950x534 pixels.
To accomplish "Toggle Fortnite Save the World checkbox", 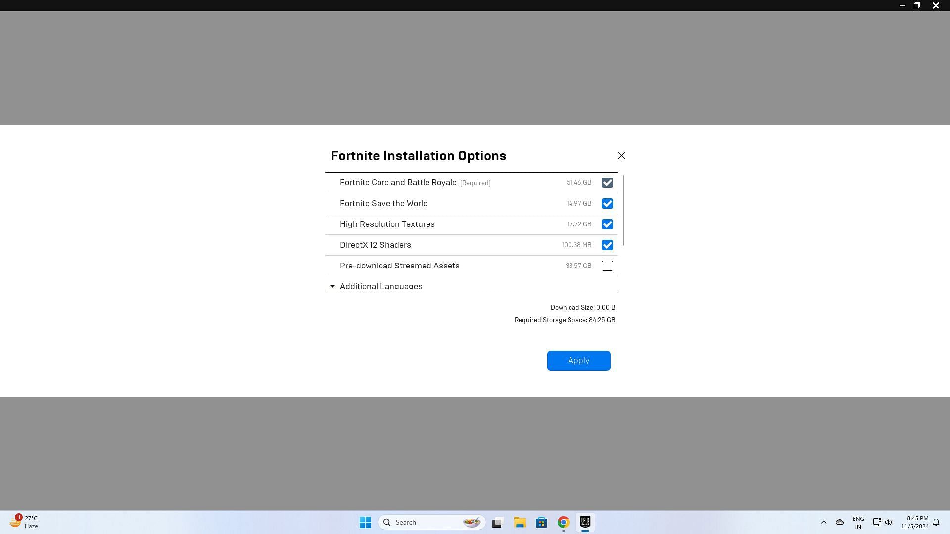I will coord(606,203).
